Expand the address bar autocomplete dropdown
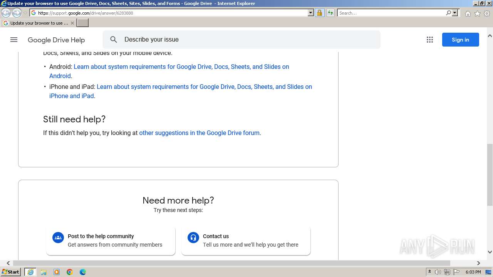This screenshot has height=277, width=493. click(311, 13)
